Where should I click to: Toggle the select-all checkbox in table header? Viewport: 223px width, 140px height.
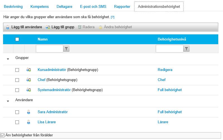[17, 39]
